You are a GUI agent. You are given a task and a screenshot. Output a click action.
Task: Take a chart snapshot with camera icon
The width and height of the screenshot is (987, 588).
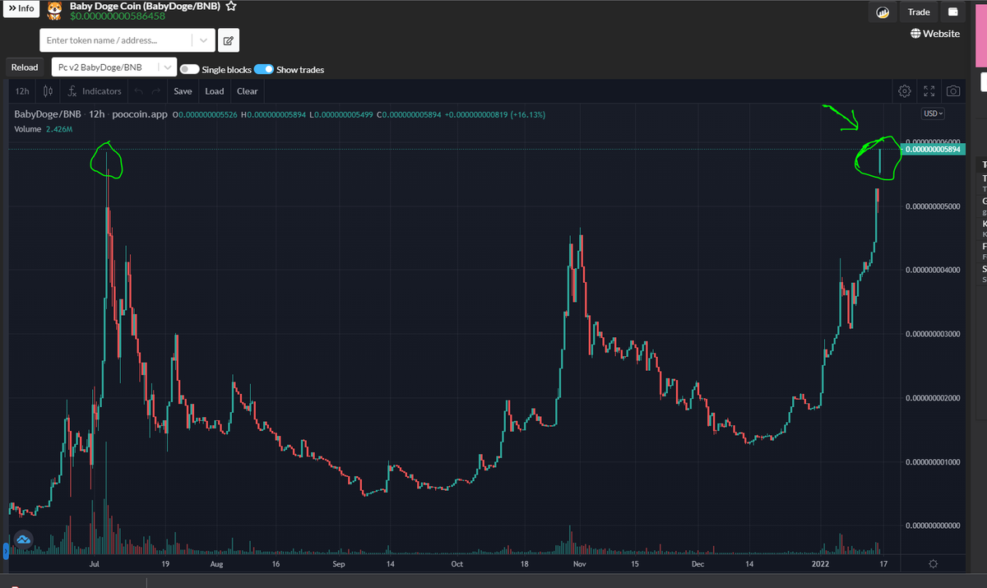953,91
